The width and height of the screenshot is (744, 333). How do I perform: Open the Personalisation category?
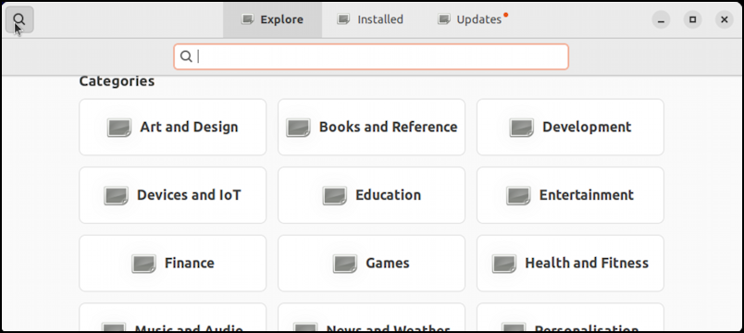570,317
